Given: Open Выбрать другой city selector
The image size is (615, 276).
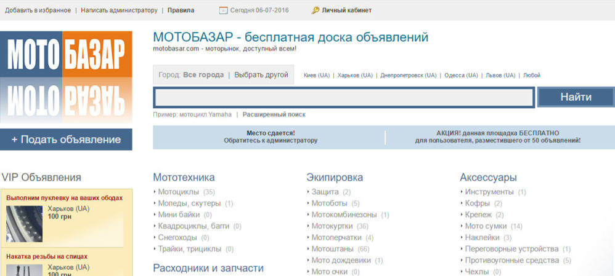Looking at the screenshot, I should point(261,75).
